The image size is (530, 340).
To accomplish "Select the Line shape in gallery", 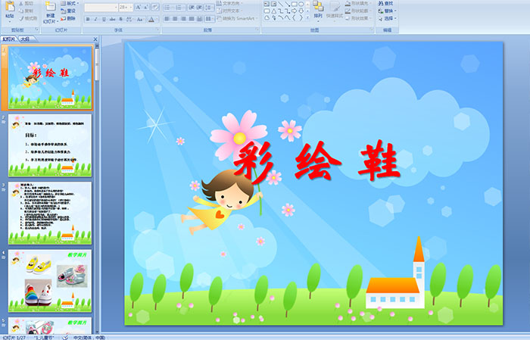I will click(281, 4).
